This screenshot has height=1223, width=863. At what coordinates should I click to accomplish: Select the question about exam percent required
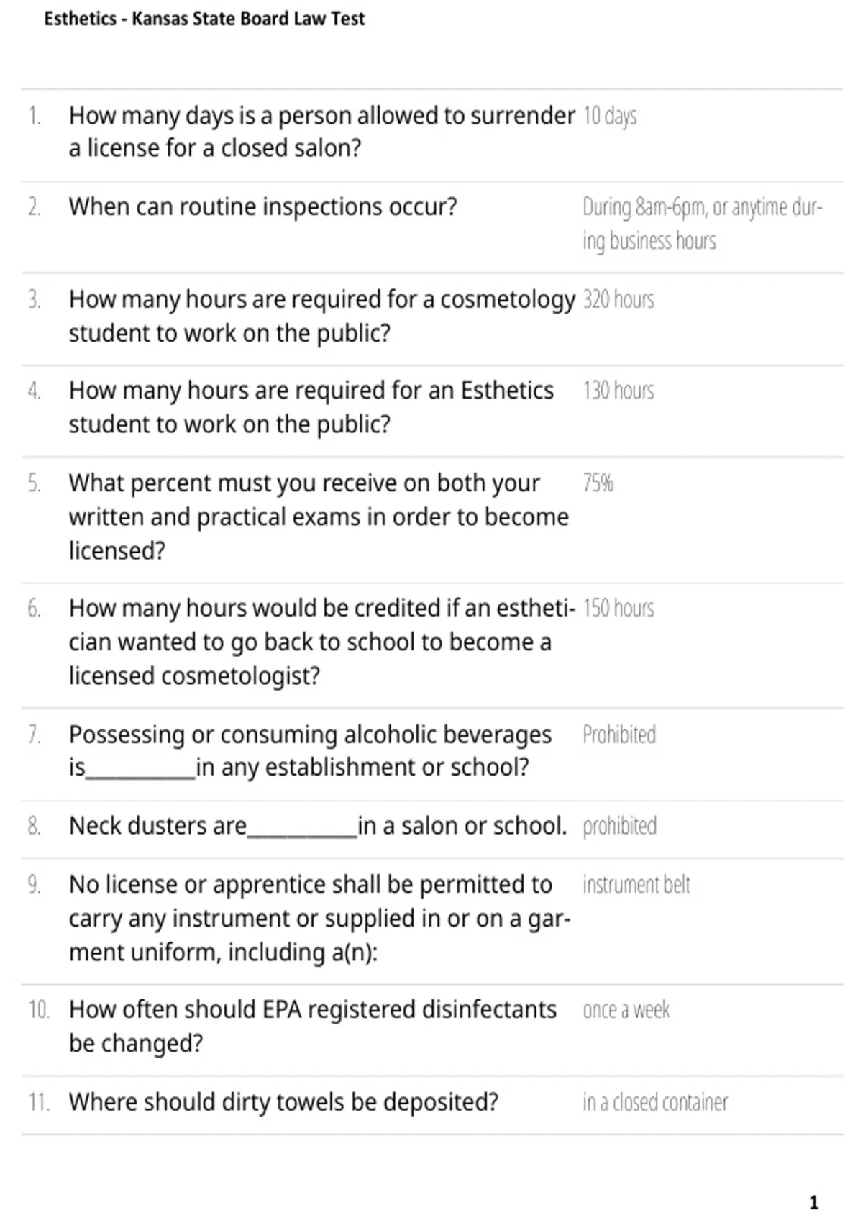pyautogui.click(x=319, y=517)
